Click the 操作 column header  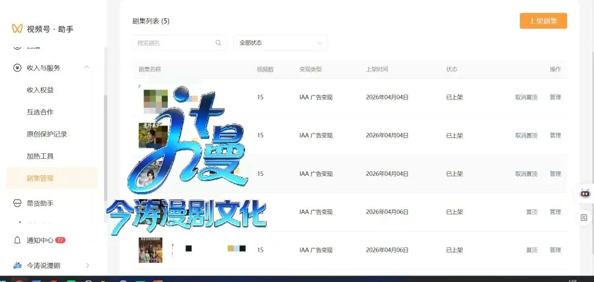(x=555, y=69)
